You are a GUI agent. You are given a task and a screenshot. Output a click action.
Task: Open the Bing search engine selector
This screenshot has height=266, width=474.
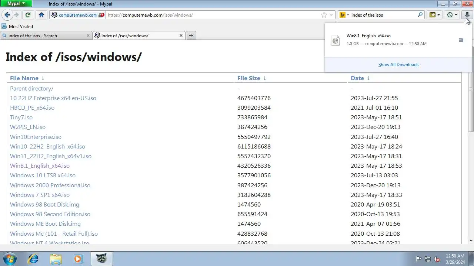tap(344, 15)
